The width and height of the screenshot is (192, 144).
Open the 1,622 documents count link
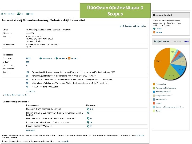[28, 58]
